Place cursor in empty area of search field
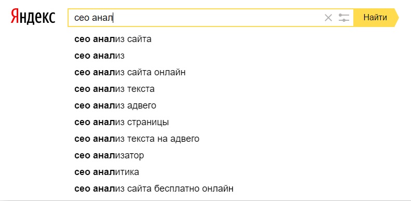Screen dimensions: 411x201 (x=218, y=18)
